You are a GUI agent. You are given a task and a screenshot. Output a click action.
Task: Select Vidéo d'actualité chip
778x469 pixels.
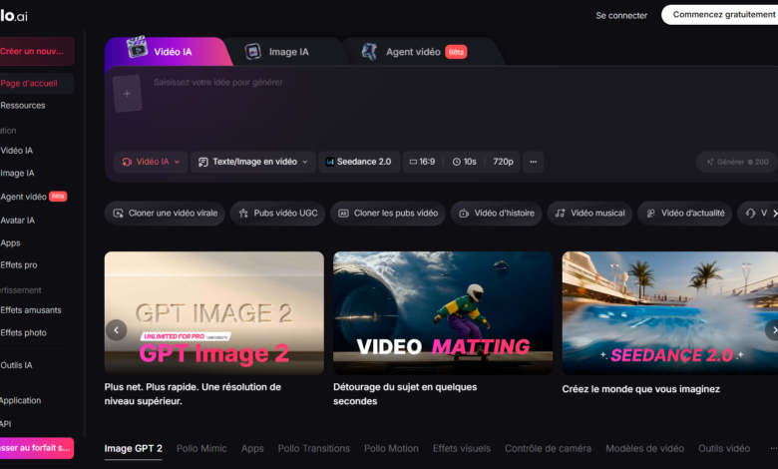[x=684, y=214]
